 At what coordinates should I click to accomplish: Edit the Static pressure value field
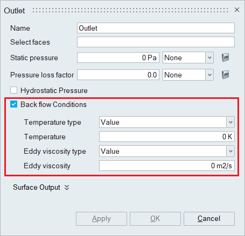118,58
